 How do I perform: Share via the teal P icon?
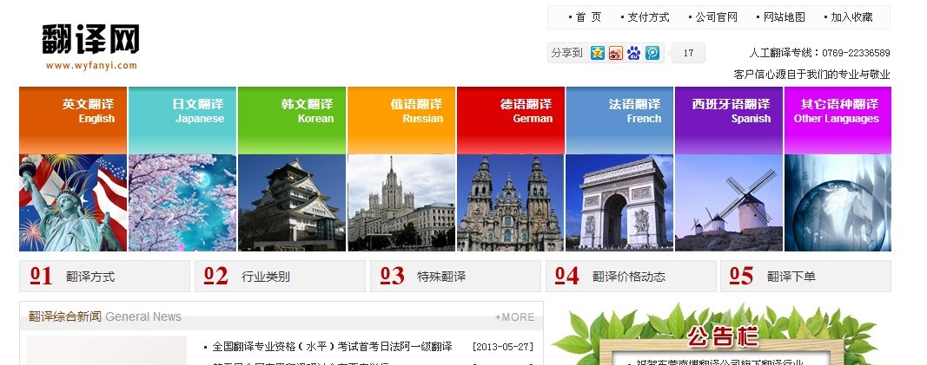(x=652, y=53)
